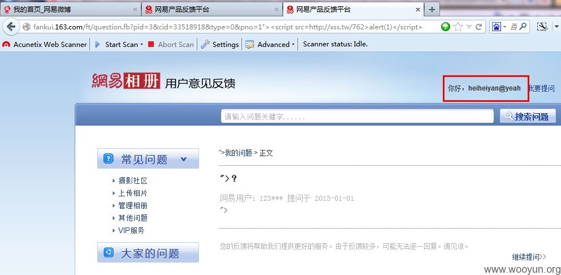Open the 我要提问 link

[x=542, y=88]
